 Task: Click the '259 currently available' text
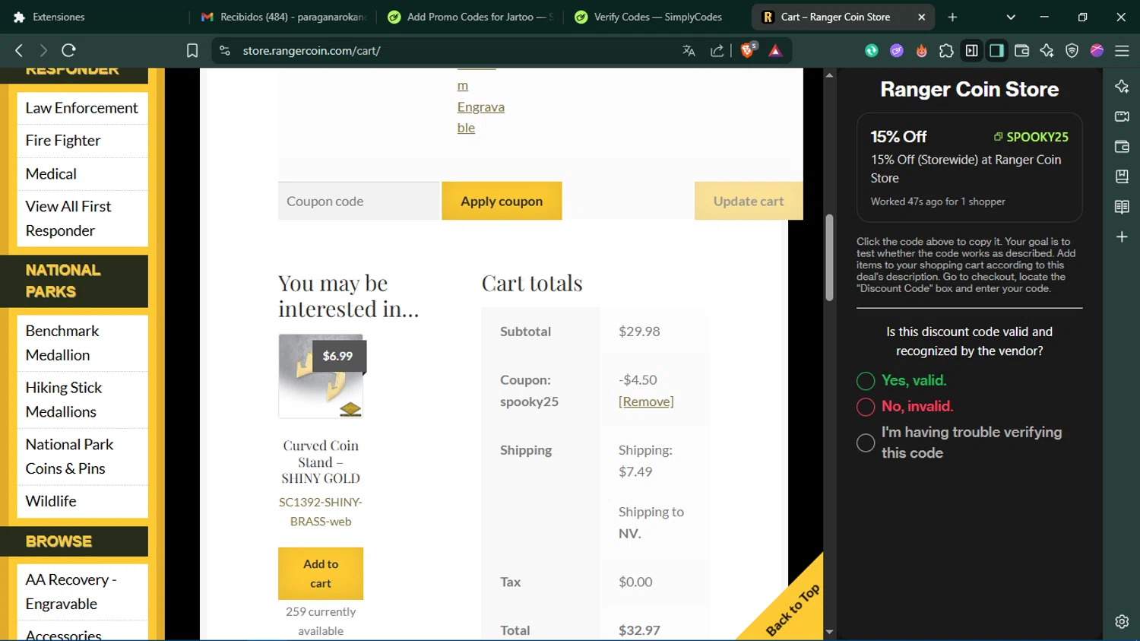(x=321, y=621)
